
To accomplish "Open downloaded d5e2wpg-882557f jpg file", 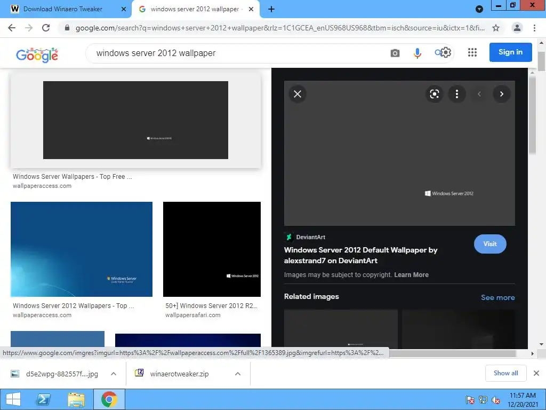I will (54, 374).
